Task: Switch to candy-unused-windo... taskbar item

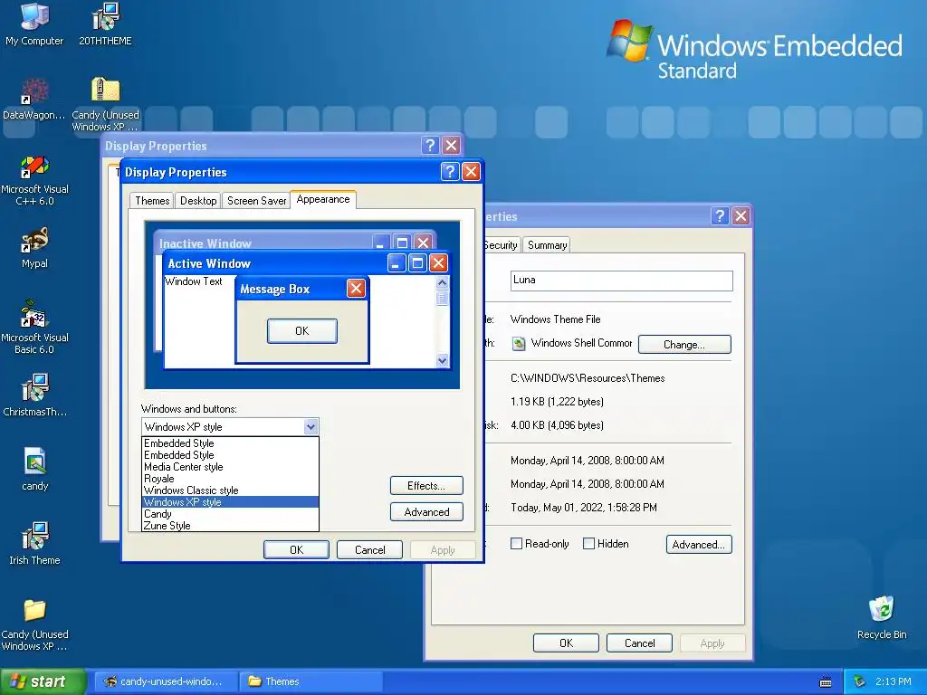Action: [167, 681]
